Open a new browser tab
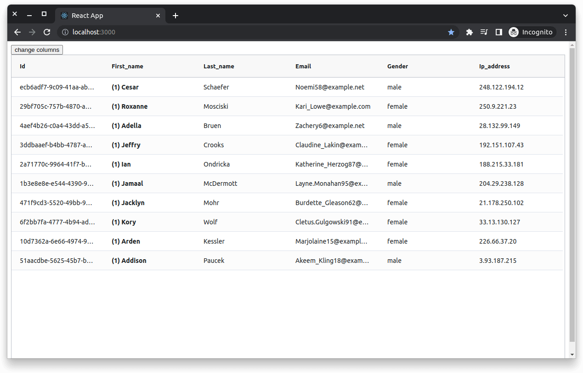583x373 pixels. pyautogui.click(x=175, y=15)
